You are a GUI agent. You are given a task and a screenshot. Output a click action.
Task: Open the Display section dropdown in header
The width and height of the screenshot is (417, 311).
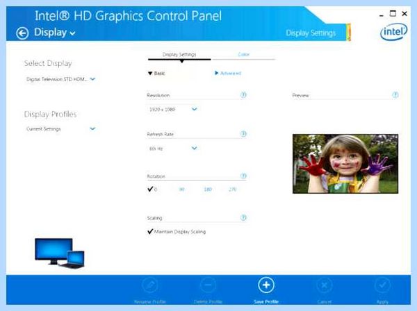pyautogui.click(x=54, y=33)
